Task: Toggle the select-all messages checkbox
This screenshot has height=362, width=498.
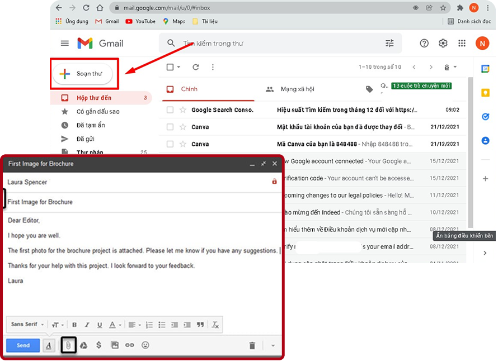Action: 171,67
